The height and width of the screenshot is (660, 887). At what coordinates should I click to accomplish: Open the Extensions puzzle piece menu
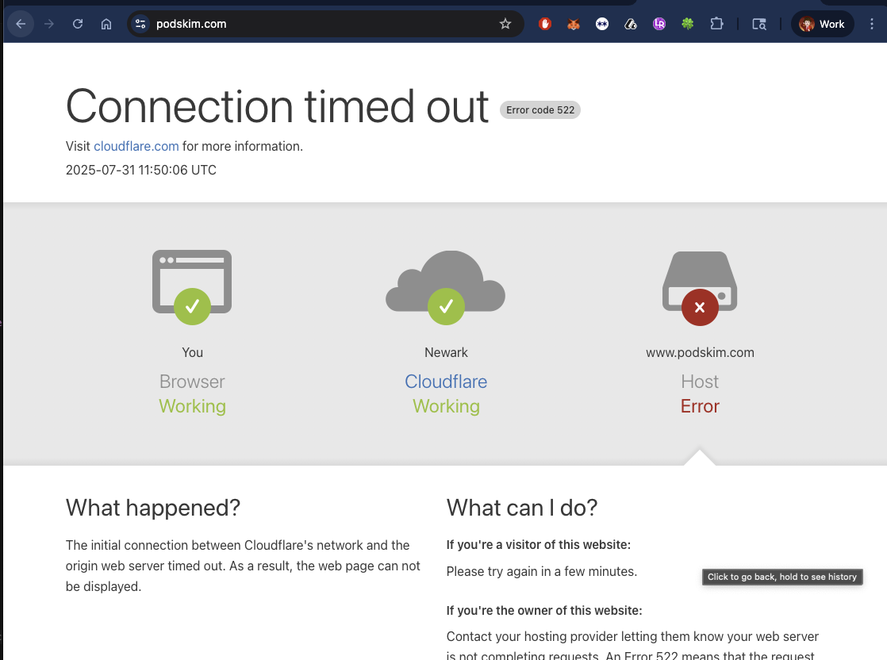click(x=716, y=24)
